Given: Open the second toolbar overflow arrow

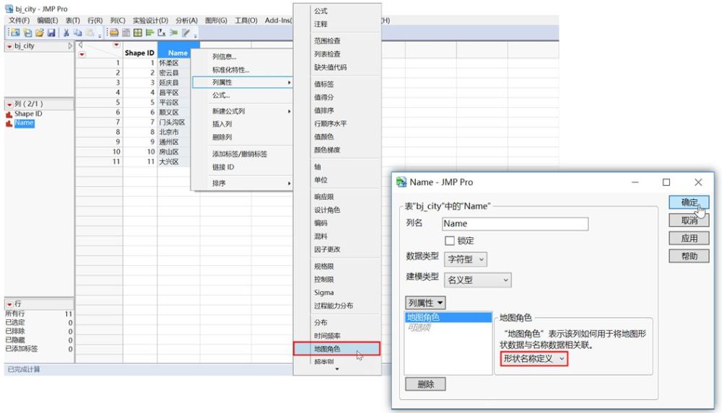Looking at the screenshot, I should click(195, 35).
